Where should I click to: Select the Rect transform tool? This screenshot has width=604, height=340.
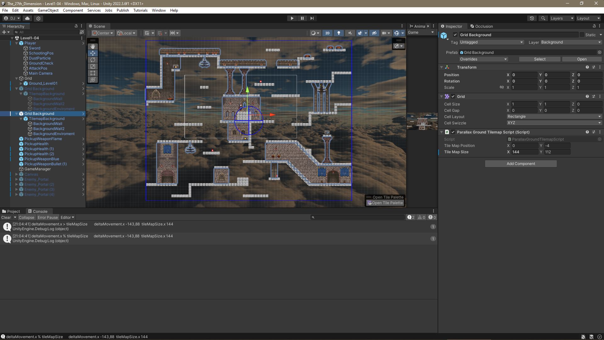point(93,73)
